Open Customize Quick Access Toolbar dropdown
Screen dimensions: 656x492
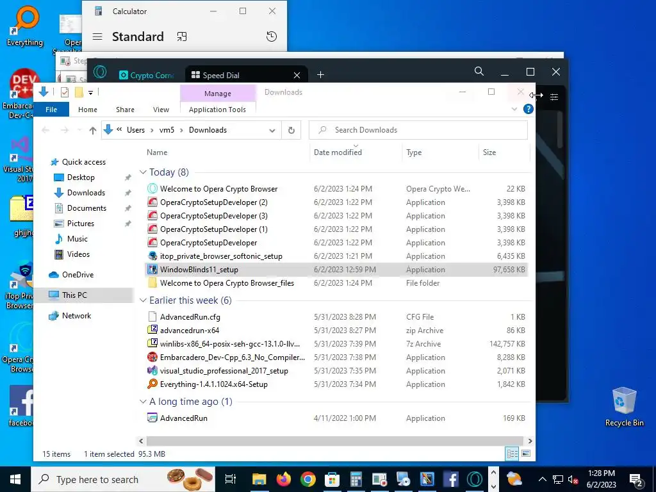pyautogui.click(x=90, y=92)
